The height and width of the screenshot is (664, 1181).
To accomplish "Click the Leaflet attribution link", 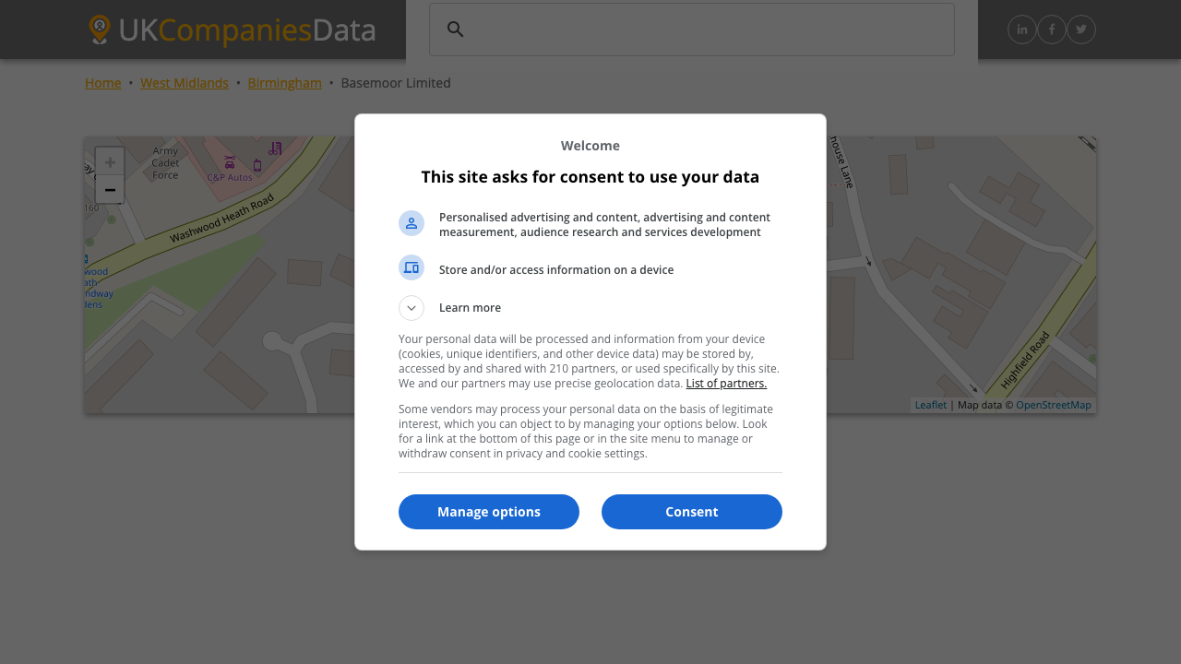I will pos(931,405).
